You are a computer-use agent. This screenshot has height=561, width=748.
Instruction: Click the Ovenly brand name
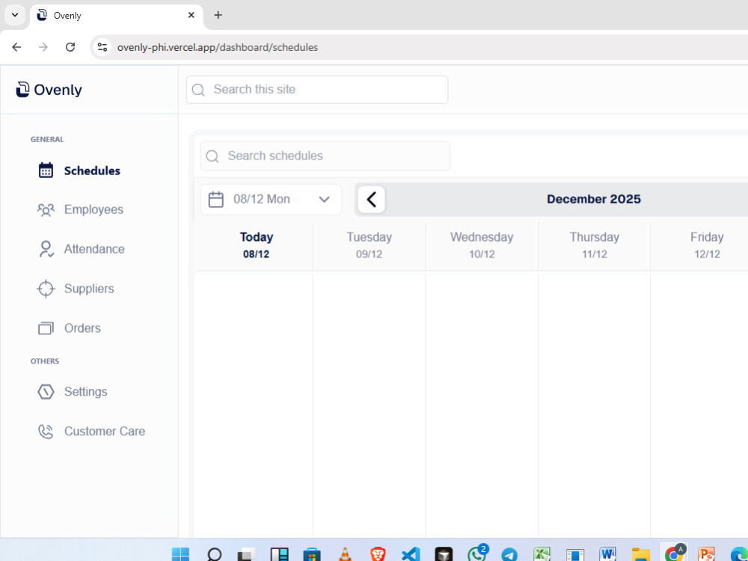click(x=58, y=90)
